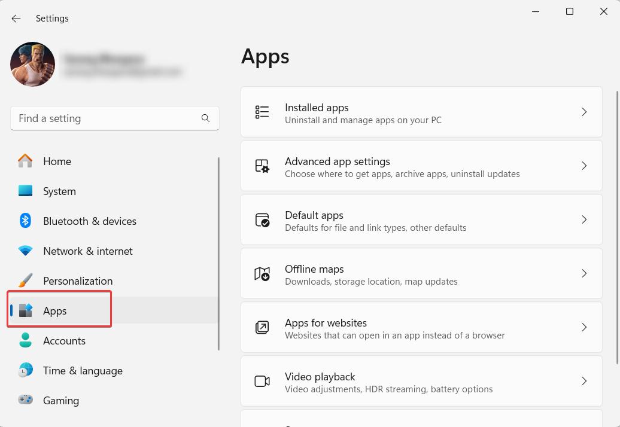The height and width of the screenshot is (427, 620).
Task: Click the Default apps checkmark icon
Action: [x=262, y=219]
